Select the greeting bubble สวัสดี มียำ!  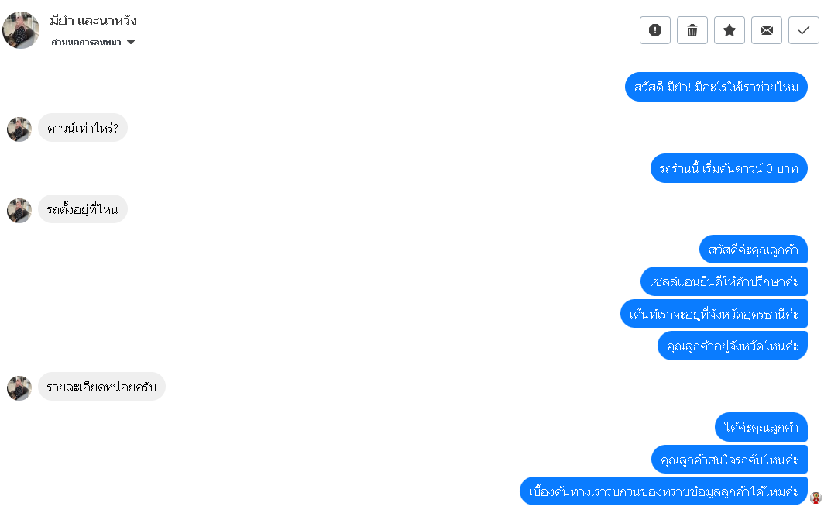716,87
